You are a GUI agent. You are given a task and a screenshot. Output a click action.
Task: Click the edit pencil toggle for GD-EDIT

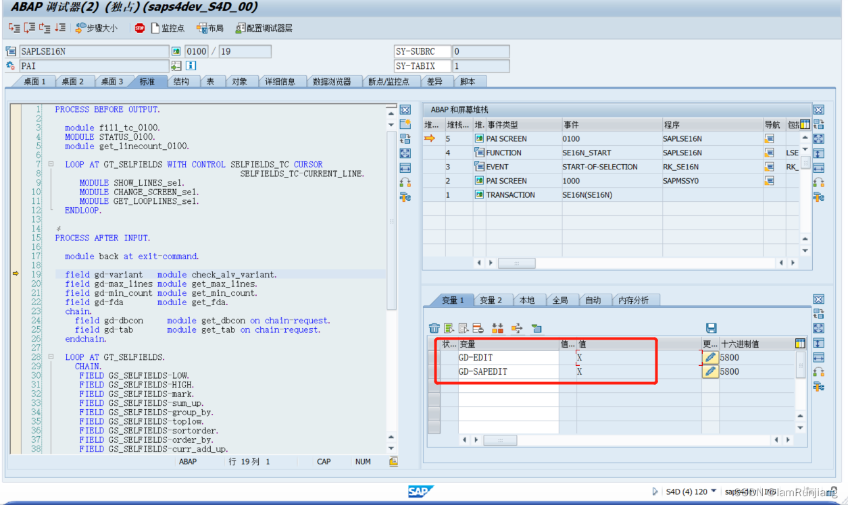(710, 358)
